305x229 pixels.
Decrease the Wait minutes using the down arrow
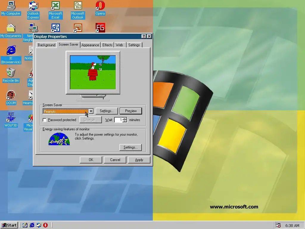coord(125,121)
